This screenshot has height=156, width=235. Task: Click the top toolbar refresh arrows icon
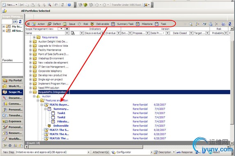click(x=62, y=5)
